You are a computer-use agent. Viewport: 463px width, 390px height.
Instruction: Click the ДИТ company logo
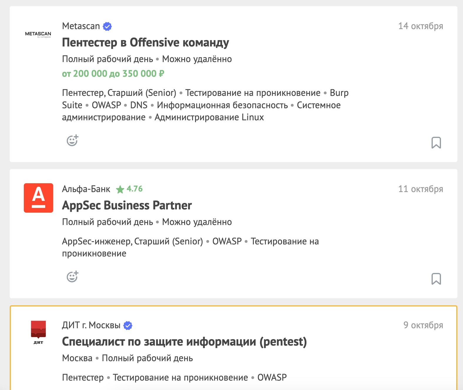point(38,332)
